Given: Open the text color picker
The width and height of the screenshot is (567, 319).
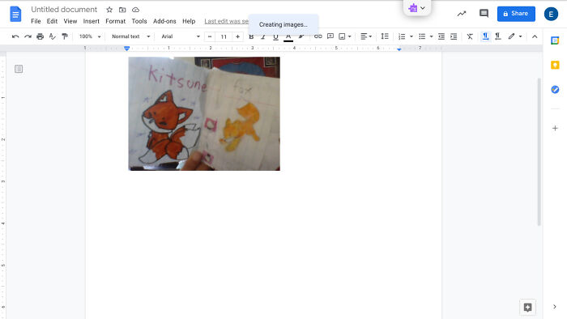Looking at the screenshot, I should 288,37.
